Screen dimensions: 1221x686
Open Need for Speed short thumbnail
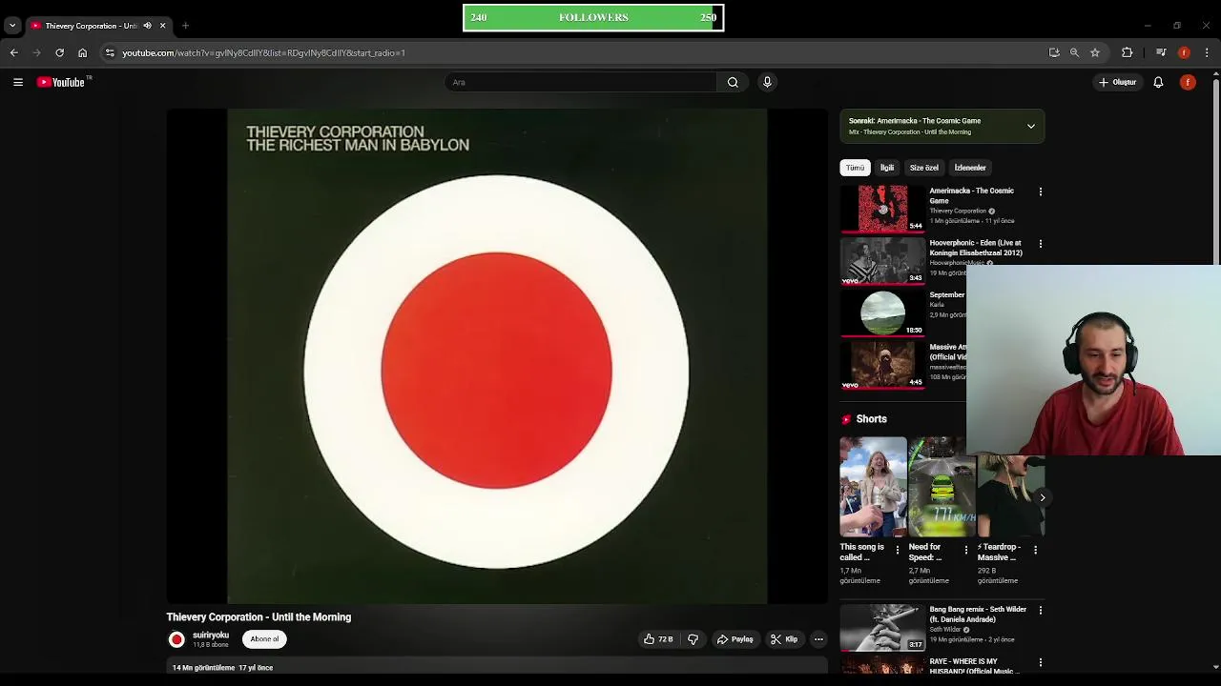(x=942, y=487)
